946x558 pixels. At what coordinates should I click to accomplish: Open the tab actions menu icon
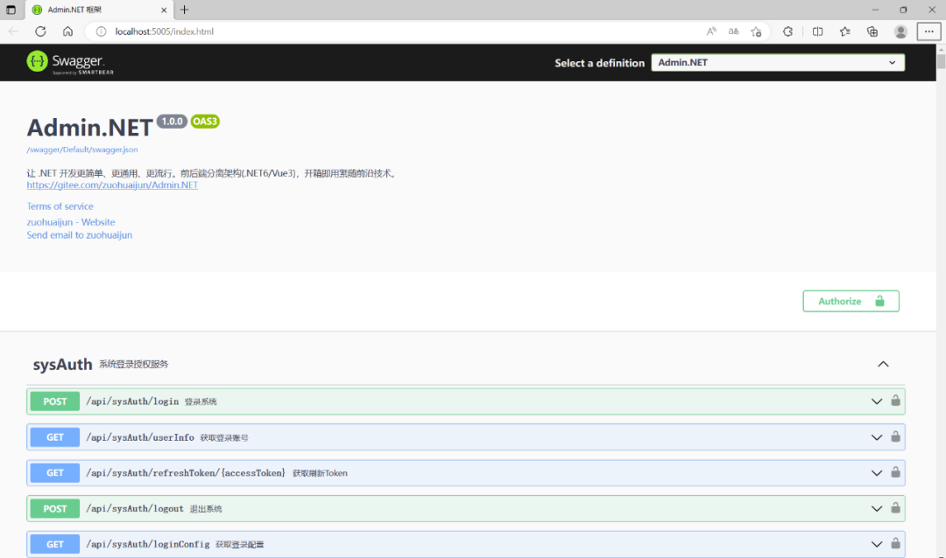coord(11,10)
